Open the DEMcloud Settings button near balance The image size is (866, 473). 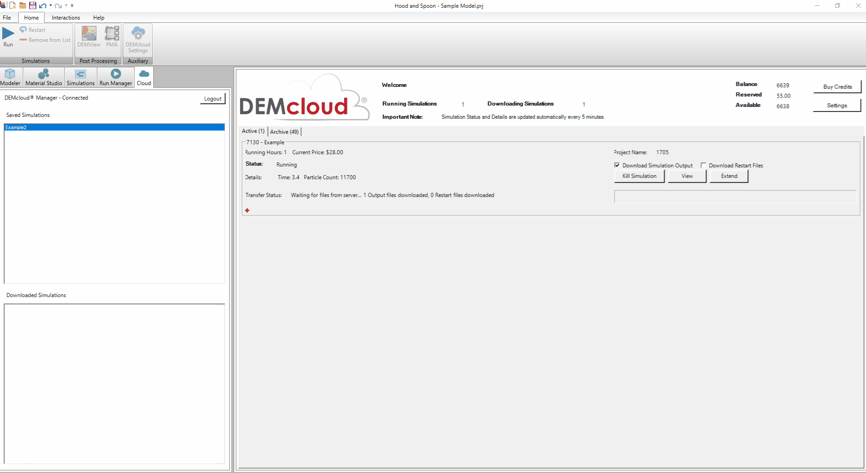click(x=837, y=105)
